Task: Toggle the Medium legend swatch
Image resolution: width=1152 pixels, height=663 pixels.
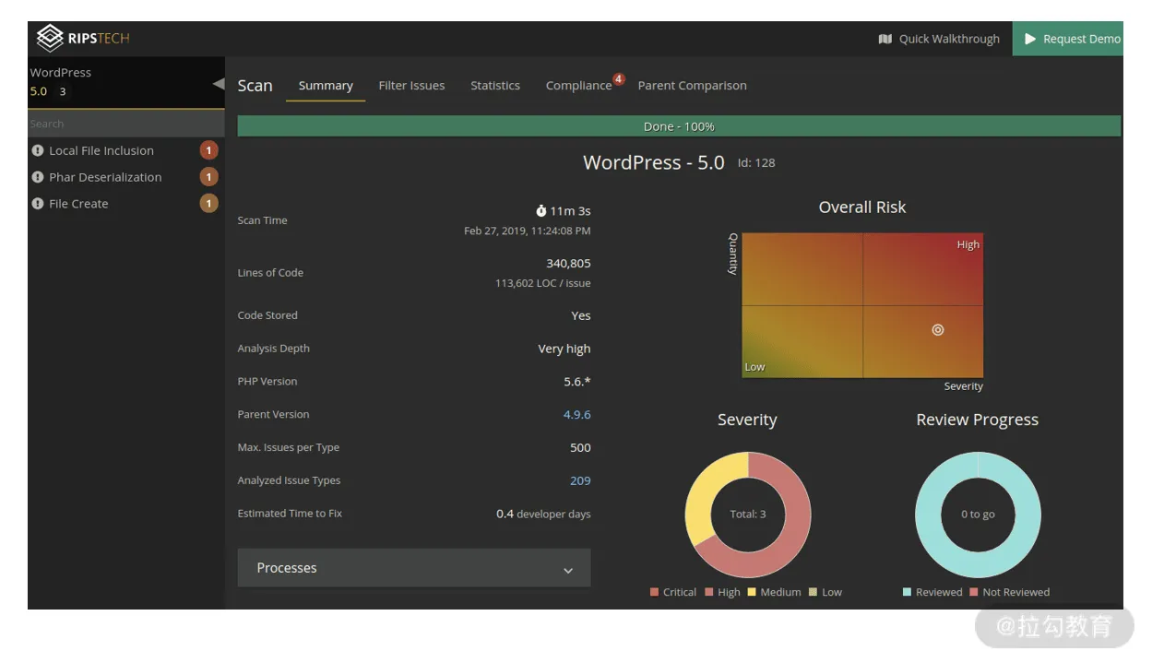Action: click(753, 592)
